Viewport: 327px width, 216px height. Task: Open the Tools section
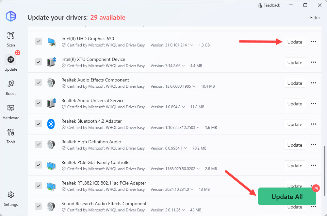11,136
